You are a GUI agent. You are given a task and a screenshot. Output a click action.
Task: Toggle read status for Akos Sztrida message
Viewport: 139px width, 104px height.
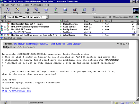coord(61,27)
